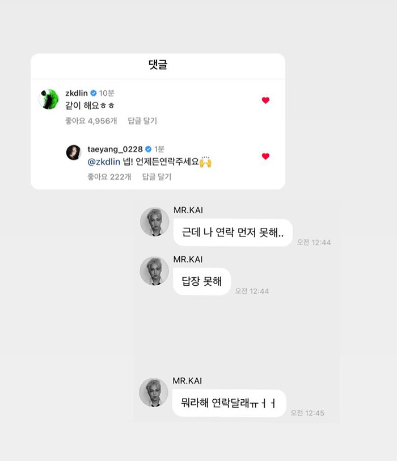
Task: Select the 뭐라해 연락달래 message bubble
Action: [x=229, y=403]
